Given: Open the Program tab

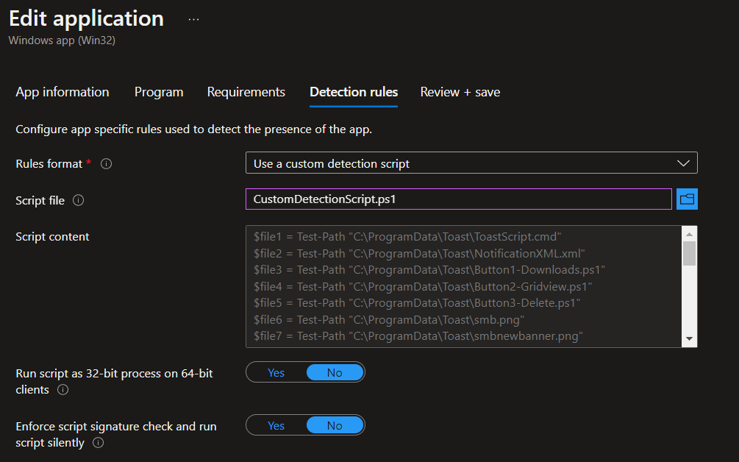Looking at the screenshot, I should pos(159,92).
